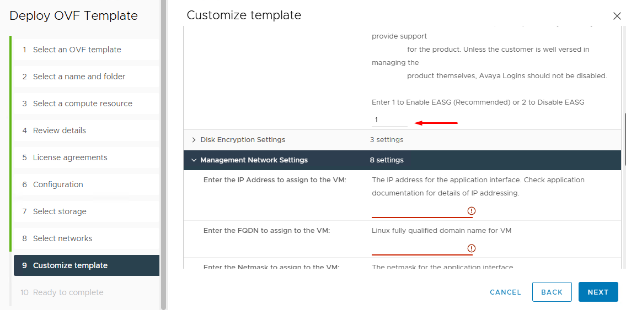Close the Customize template dialog
This screenshot has width=626, height=310.
click(x=617, y=16)
